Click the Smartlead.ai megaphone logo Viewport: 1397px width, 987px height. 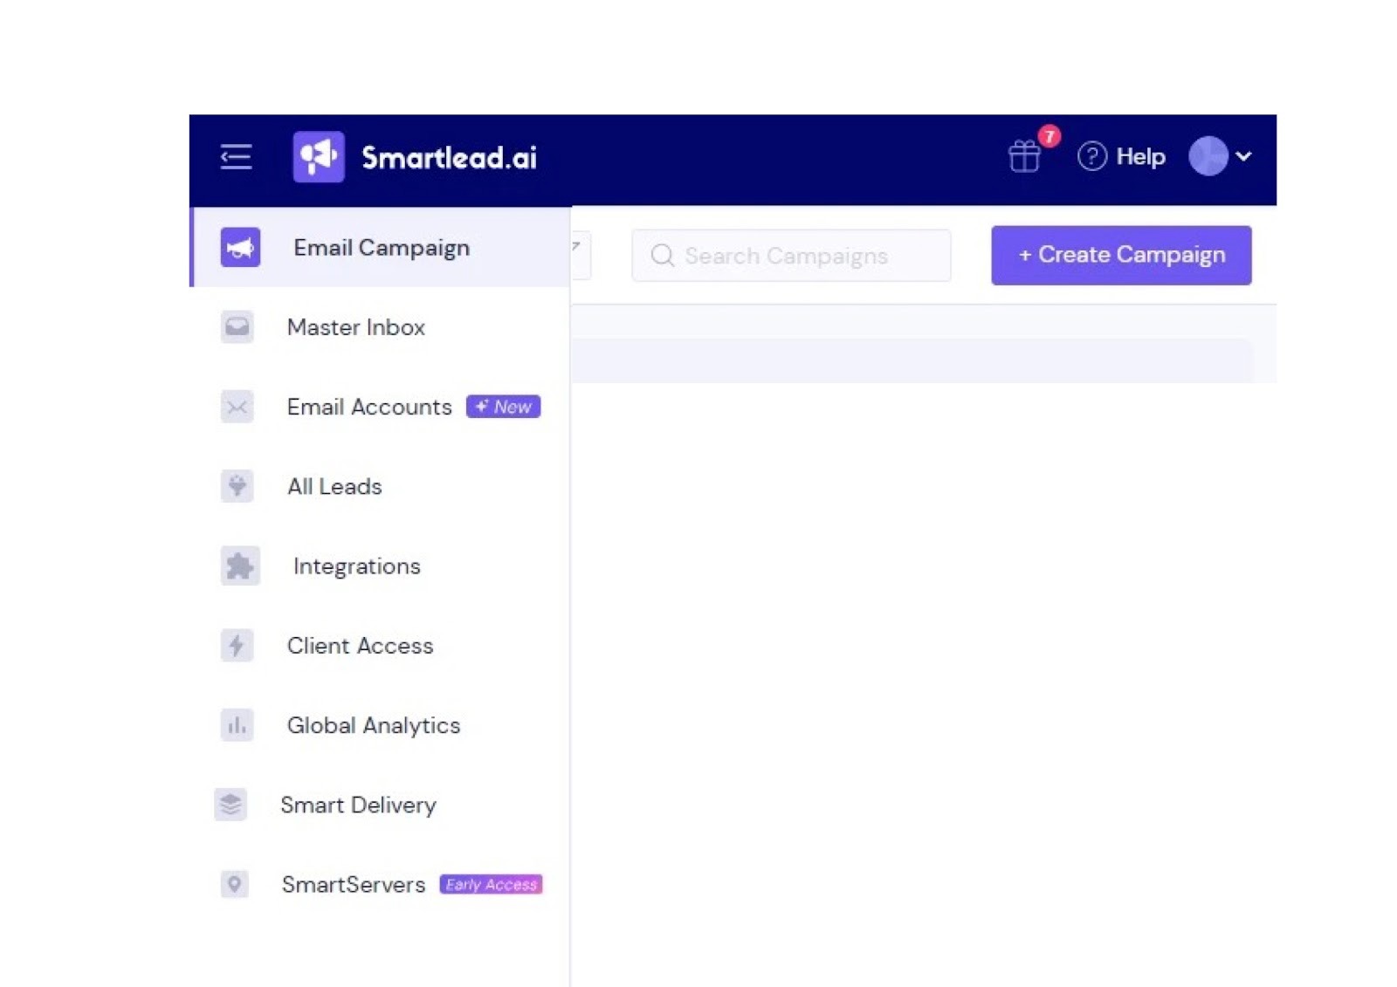(318, 157)
